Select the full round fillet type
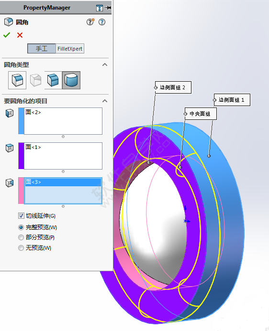 point(71,80)
